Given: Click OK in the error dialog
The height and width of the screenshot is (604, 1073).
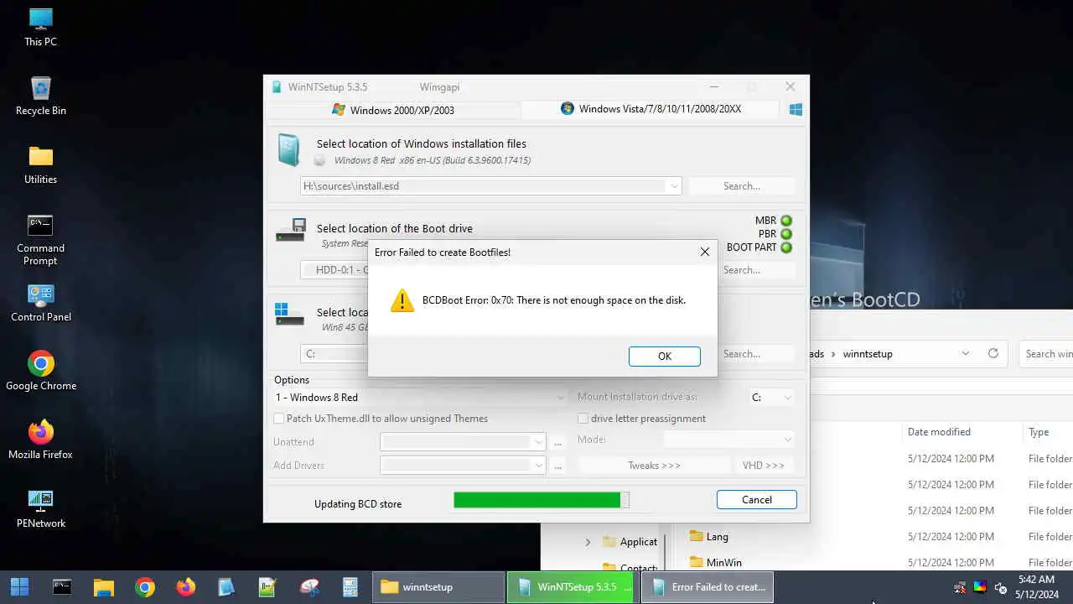Looking at the screenshot, I should pyautogui.click(x=665, y=357).
